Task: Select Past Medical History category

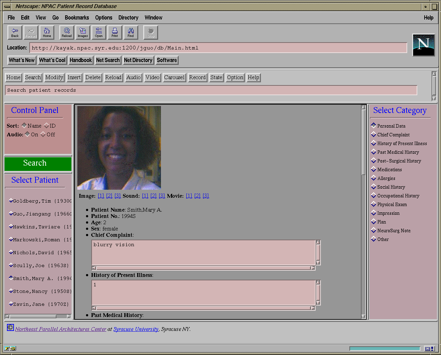Action: coord(373,152)
